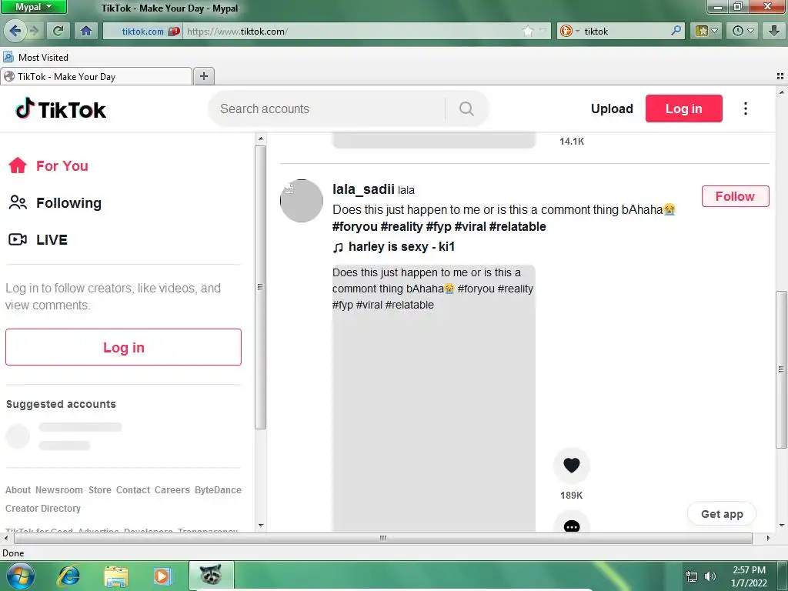This screenshot has width=788, height=591.
Task: Open the #foryou hashtag
Action: click(x=355, y=227)
